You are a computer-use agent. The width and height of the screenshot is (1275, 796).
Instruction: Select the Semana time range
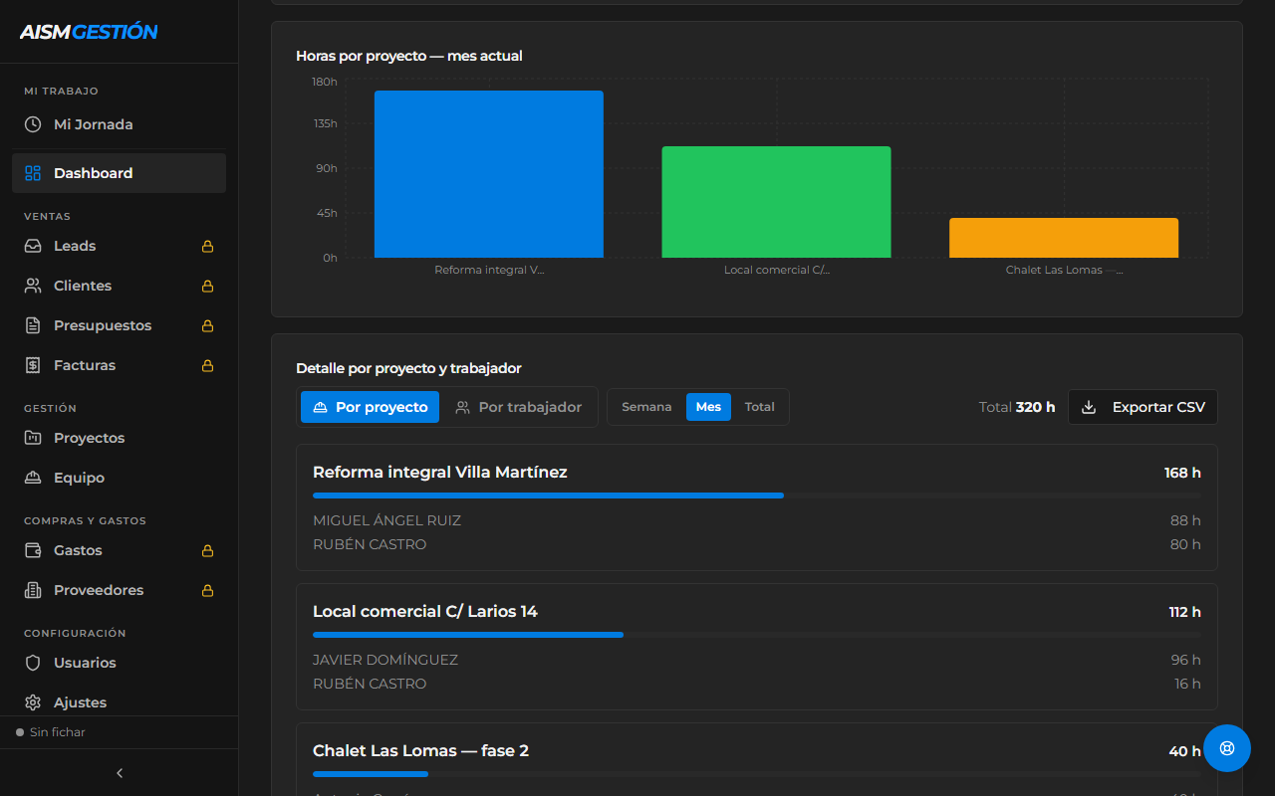click(x=646, y=407)
